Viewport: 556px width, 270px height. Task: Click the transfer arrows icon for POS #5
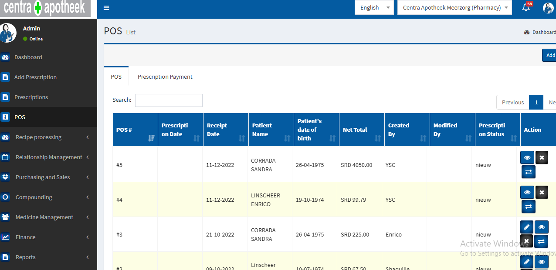(x=528, y=172)
